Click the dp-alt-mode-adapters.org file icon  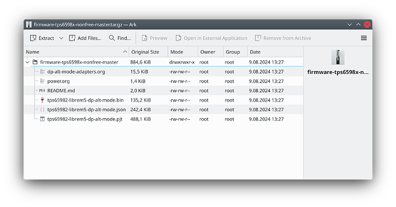[x=42, y=72]
